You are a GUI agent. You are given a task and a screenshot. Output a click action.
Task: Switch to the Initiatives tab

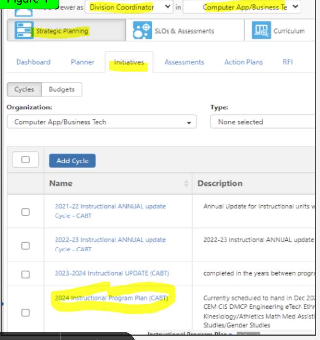pyautogui.click(x=129, y=62)
